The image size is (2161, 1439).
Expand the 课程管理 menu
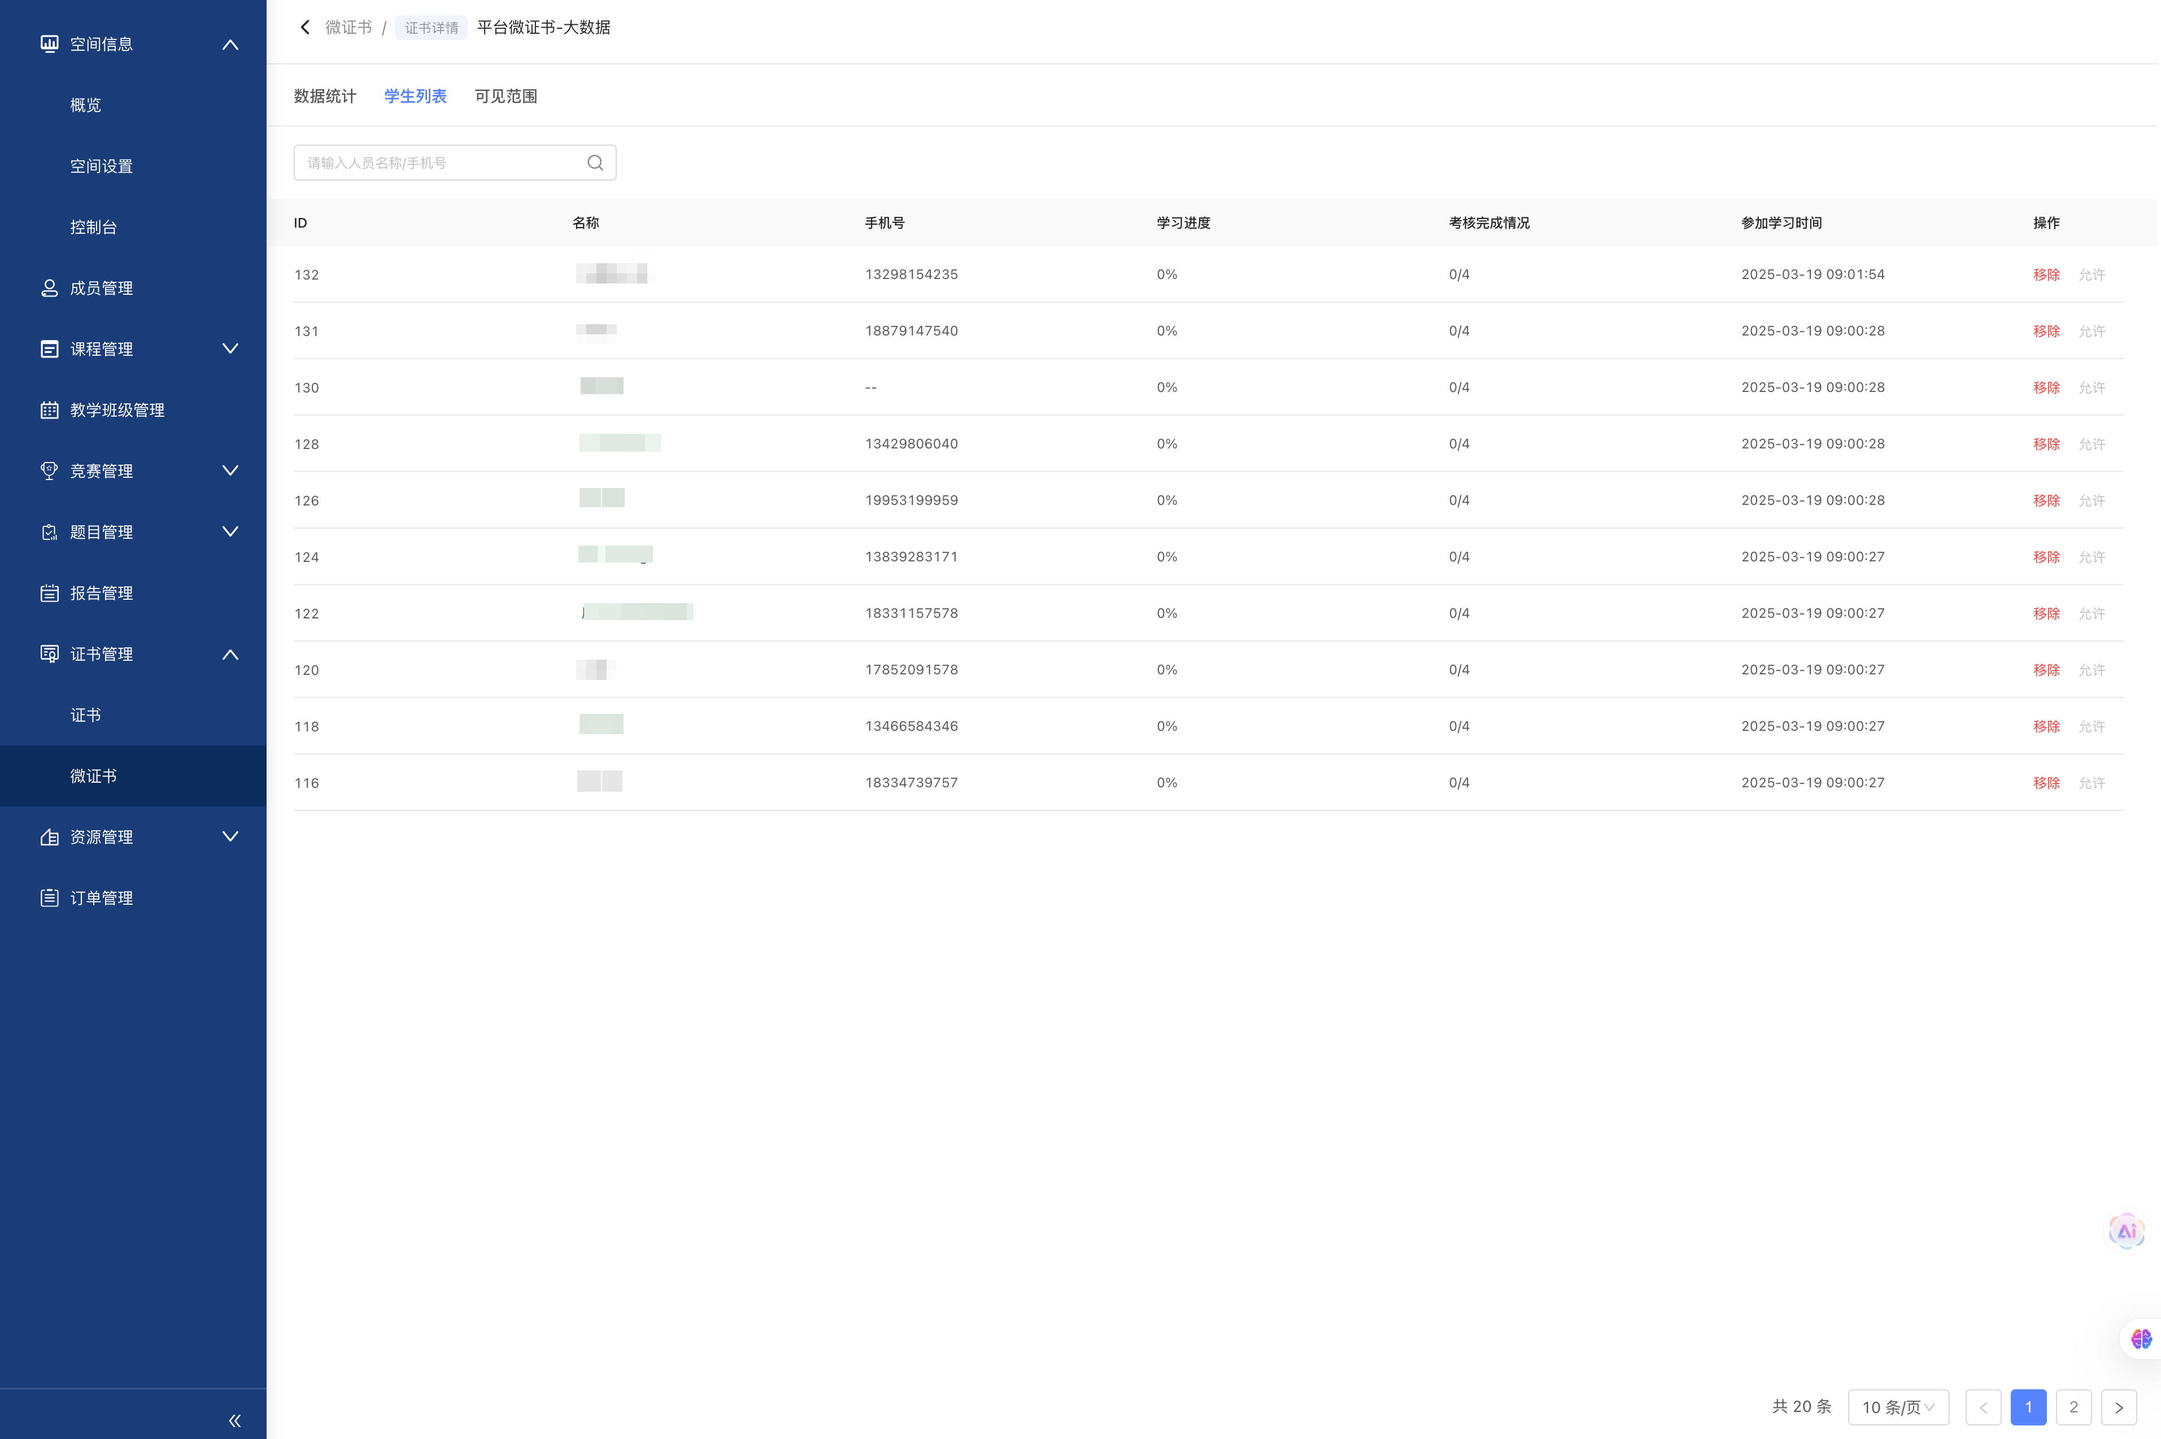230,349
